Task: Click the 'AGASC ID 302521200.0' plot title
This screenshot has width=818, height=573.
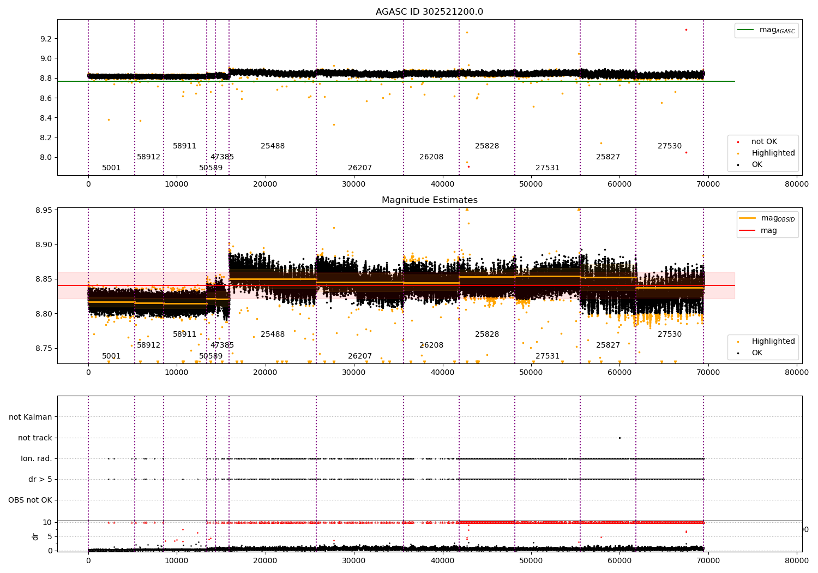Action: click(429, 12)
